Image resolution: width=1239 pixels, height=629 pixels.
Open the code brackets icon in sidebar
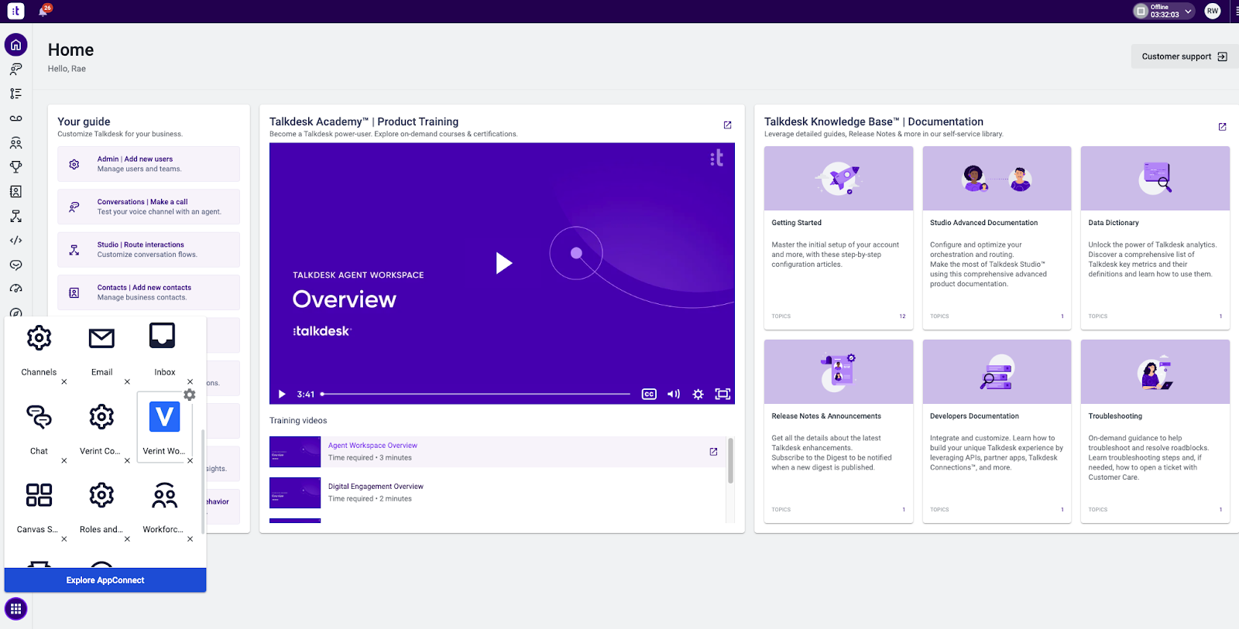(15, 241)
